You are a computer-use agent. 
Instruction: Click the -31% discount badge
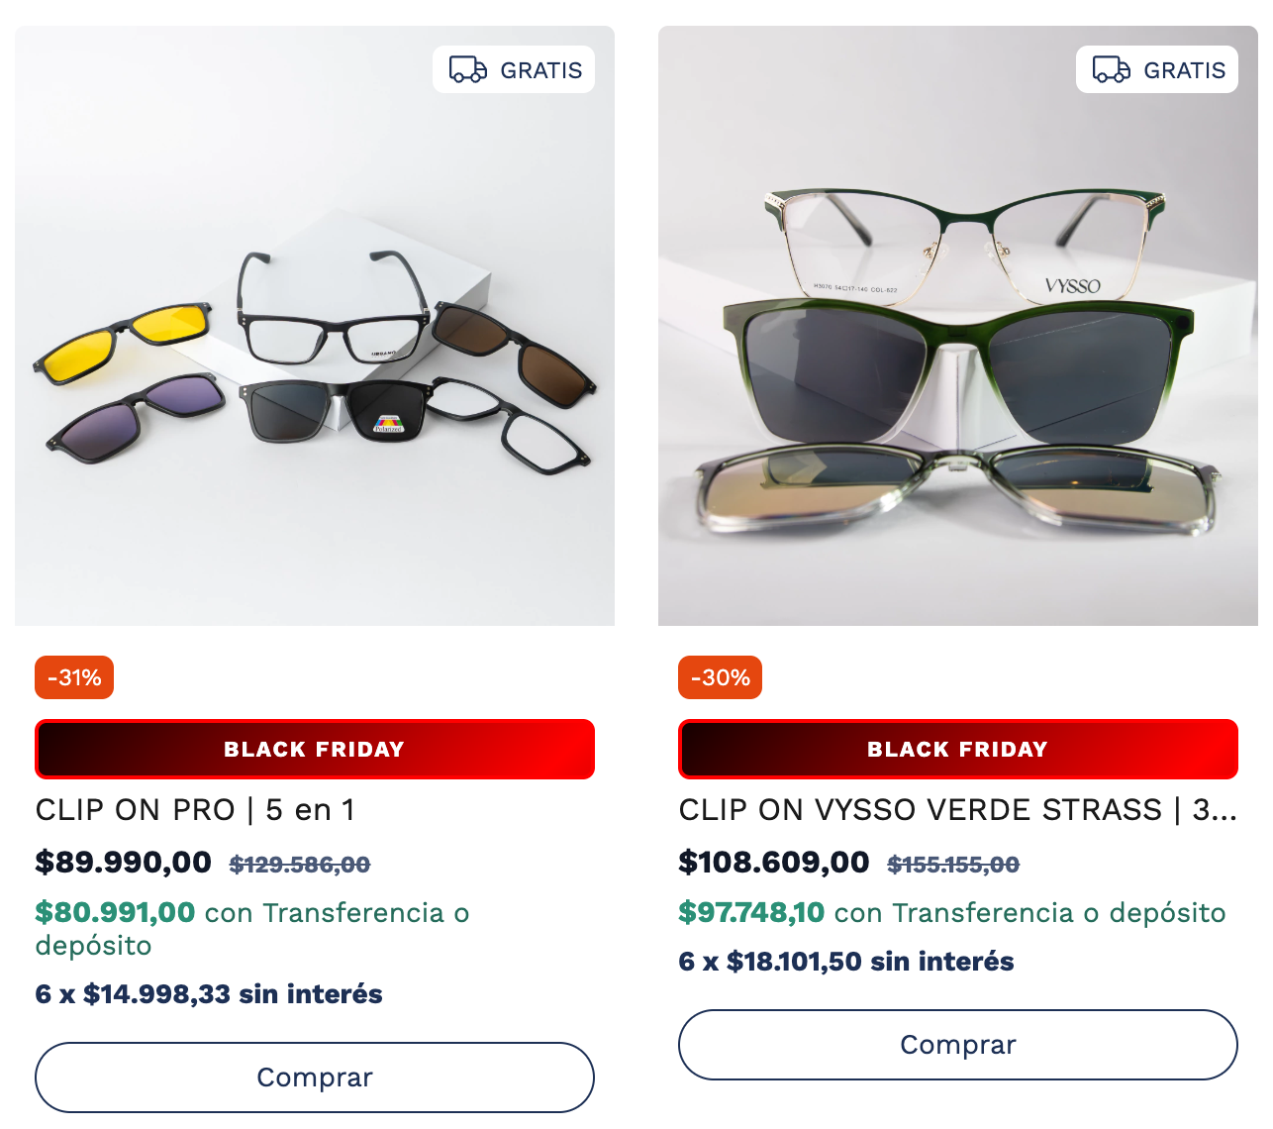pyautogui.click(x=74, y=677)
